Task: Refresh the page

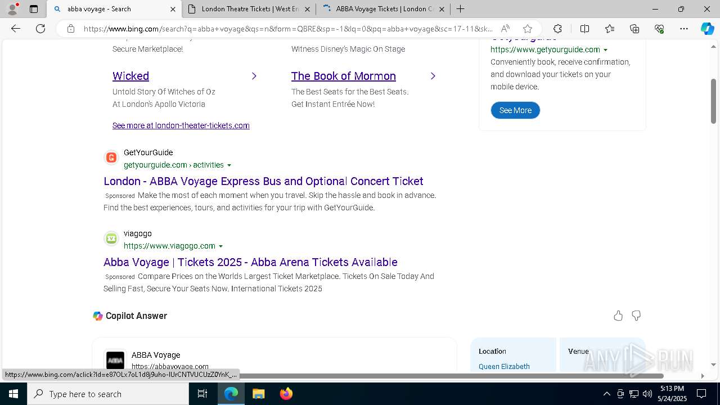Action: [x=40, y=29]
